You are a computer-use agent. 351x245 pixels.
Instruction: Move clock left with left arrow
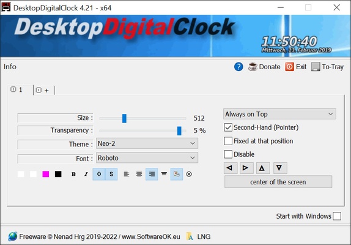[x=231, y=168]
